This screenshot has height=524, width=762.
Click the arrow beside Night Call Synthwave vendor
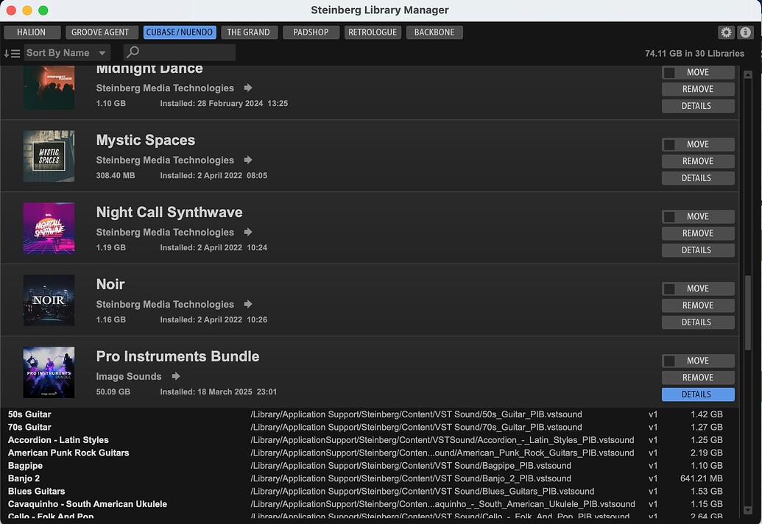click(248, 233)
